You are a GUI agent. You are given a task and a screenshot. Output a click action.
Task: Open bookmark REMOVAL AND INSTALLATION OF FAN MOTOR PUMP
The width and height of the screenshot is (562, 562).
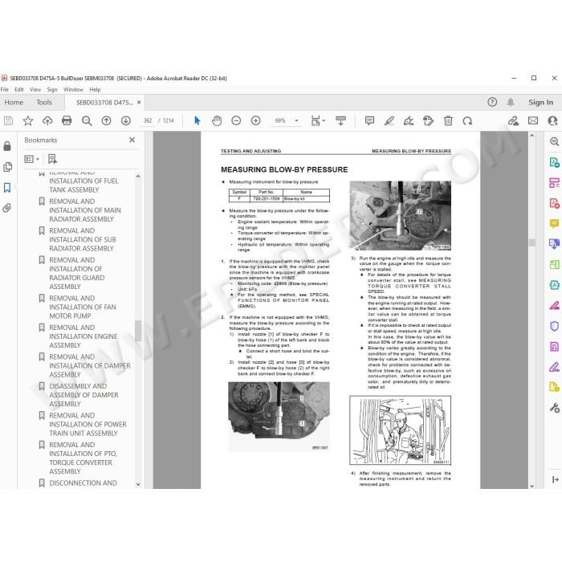coord(83,307)
